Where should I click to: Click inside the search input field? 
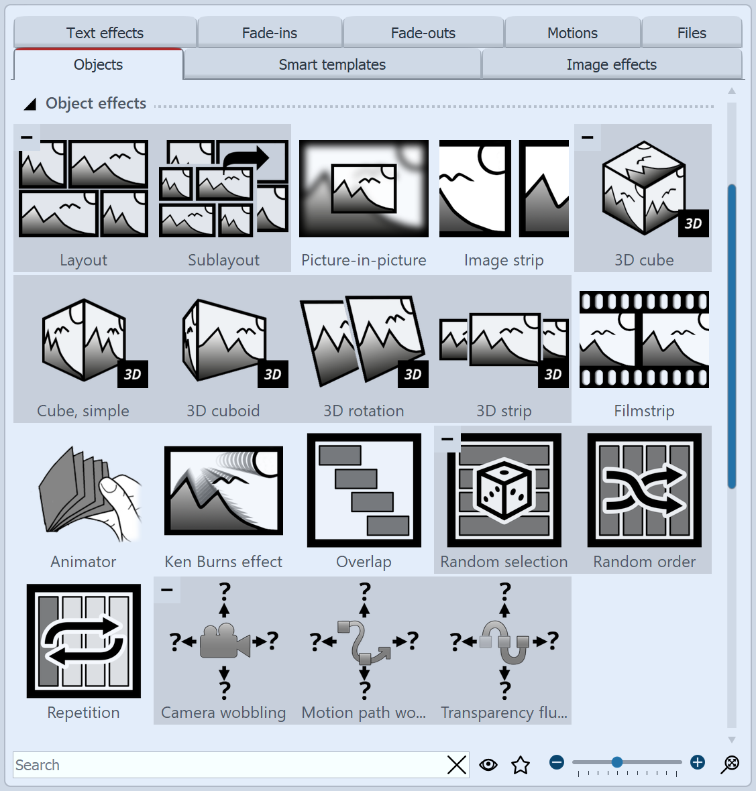pos(201,765)
